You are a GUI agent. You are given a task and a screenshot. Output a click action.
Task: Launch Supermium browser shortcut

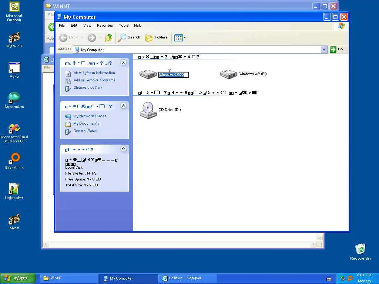[x=14, y=100]
